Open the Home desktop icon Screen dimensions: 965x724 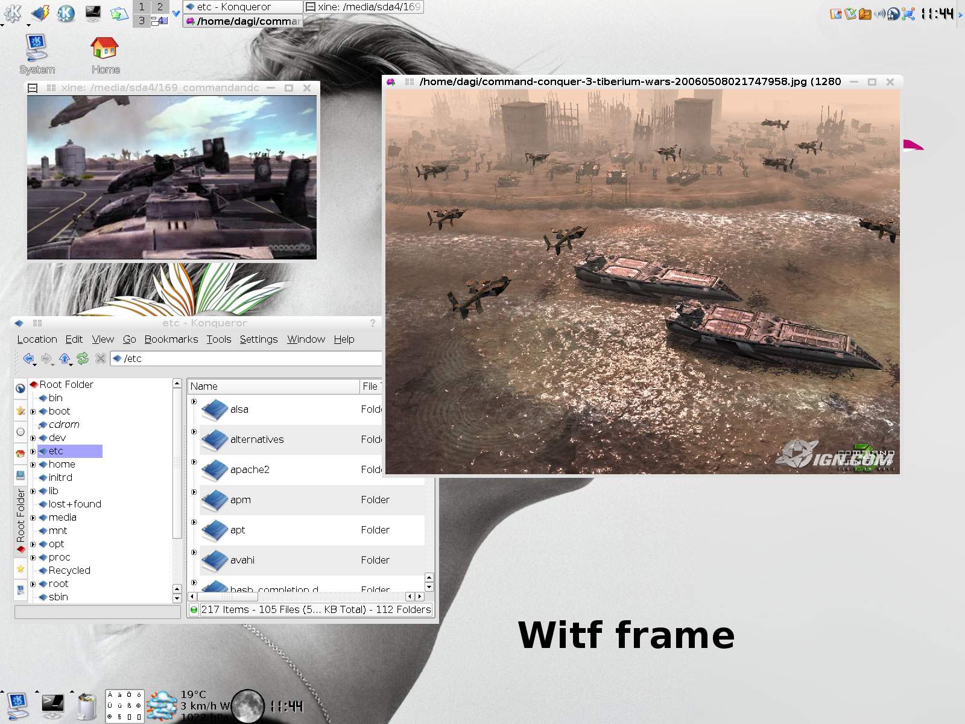(105, 54)
